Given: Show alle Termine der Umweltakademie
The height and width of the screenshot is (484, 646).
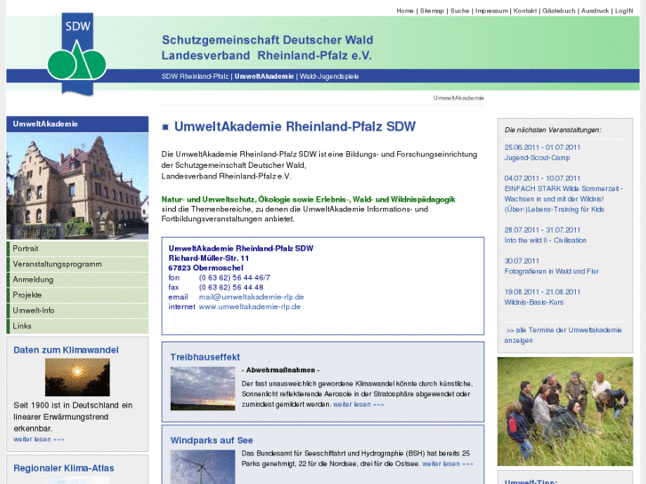Looking at the screenshot, I should point(563,336).
